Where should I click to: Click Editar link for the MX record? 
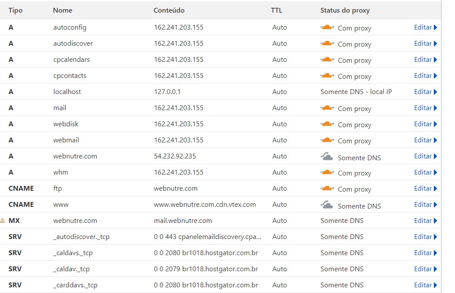[x=422, y=221]
